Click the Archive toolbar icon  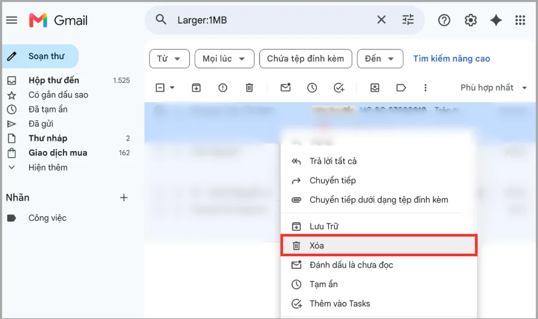click(196, 88)
